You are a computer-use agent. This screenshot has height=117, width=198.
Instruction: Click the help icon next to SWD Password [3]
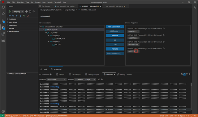point(164,48)
